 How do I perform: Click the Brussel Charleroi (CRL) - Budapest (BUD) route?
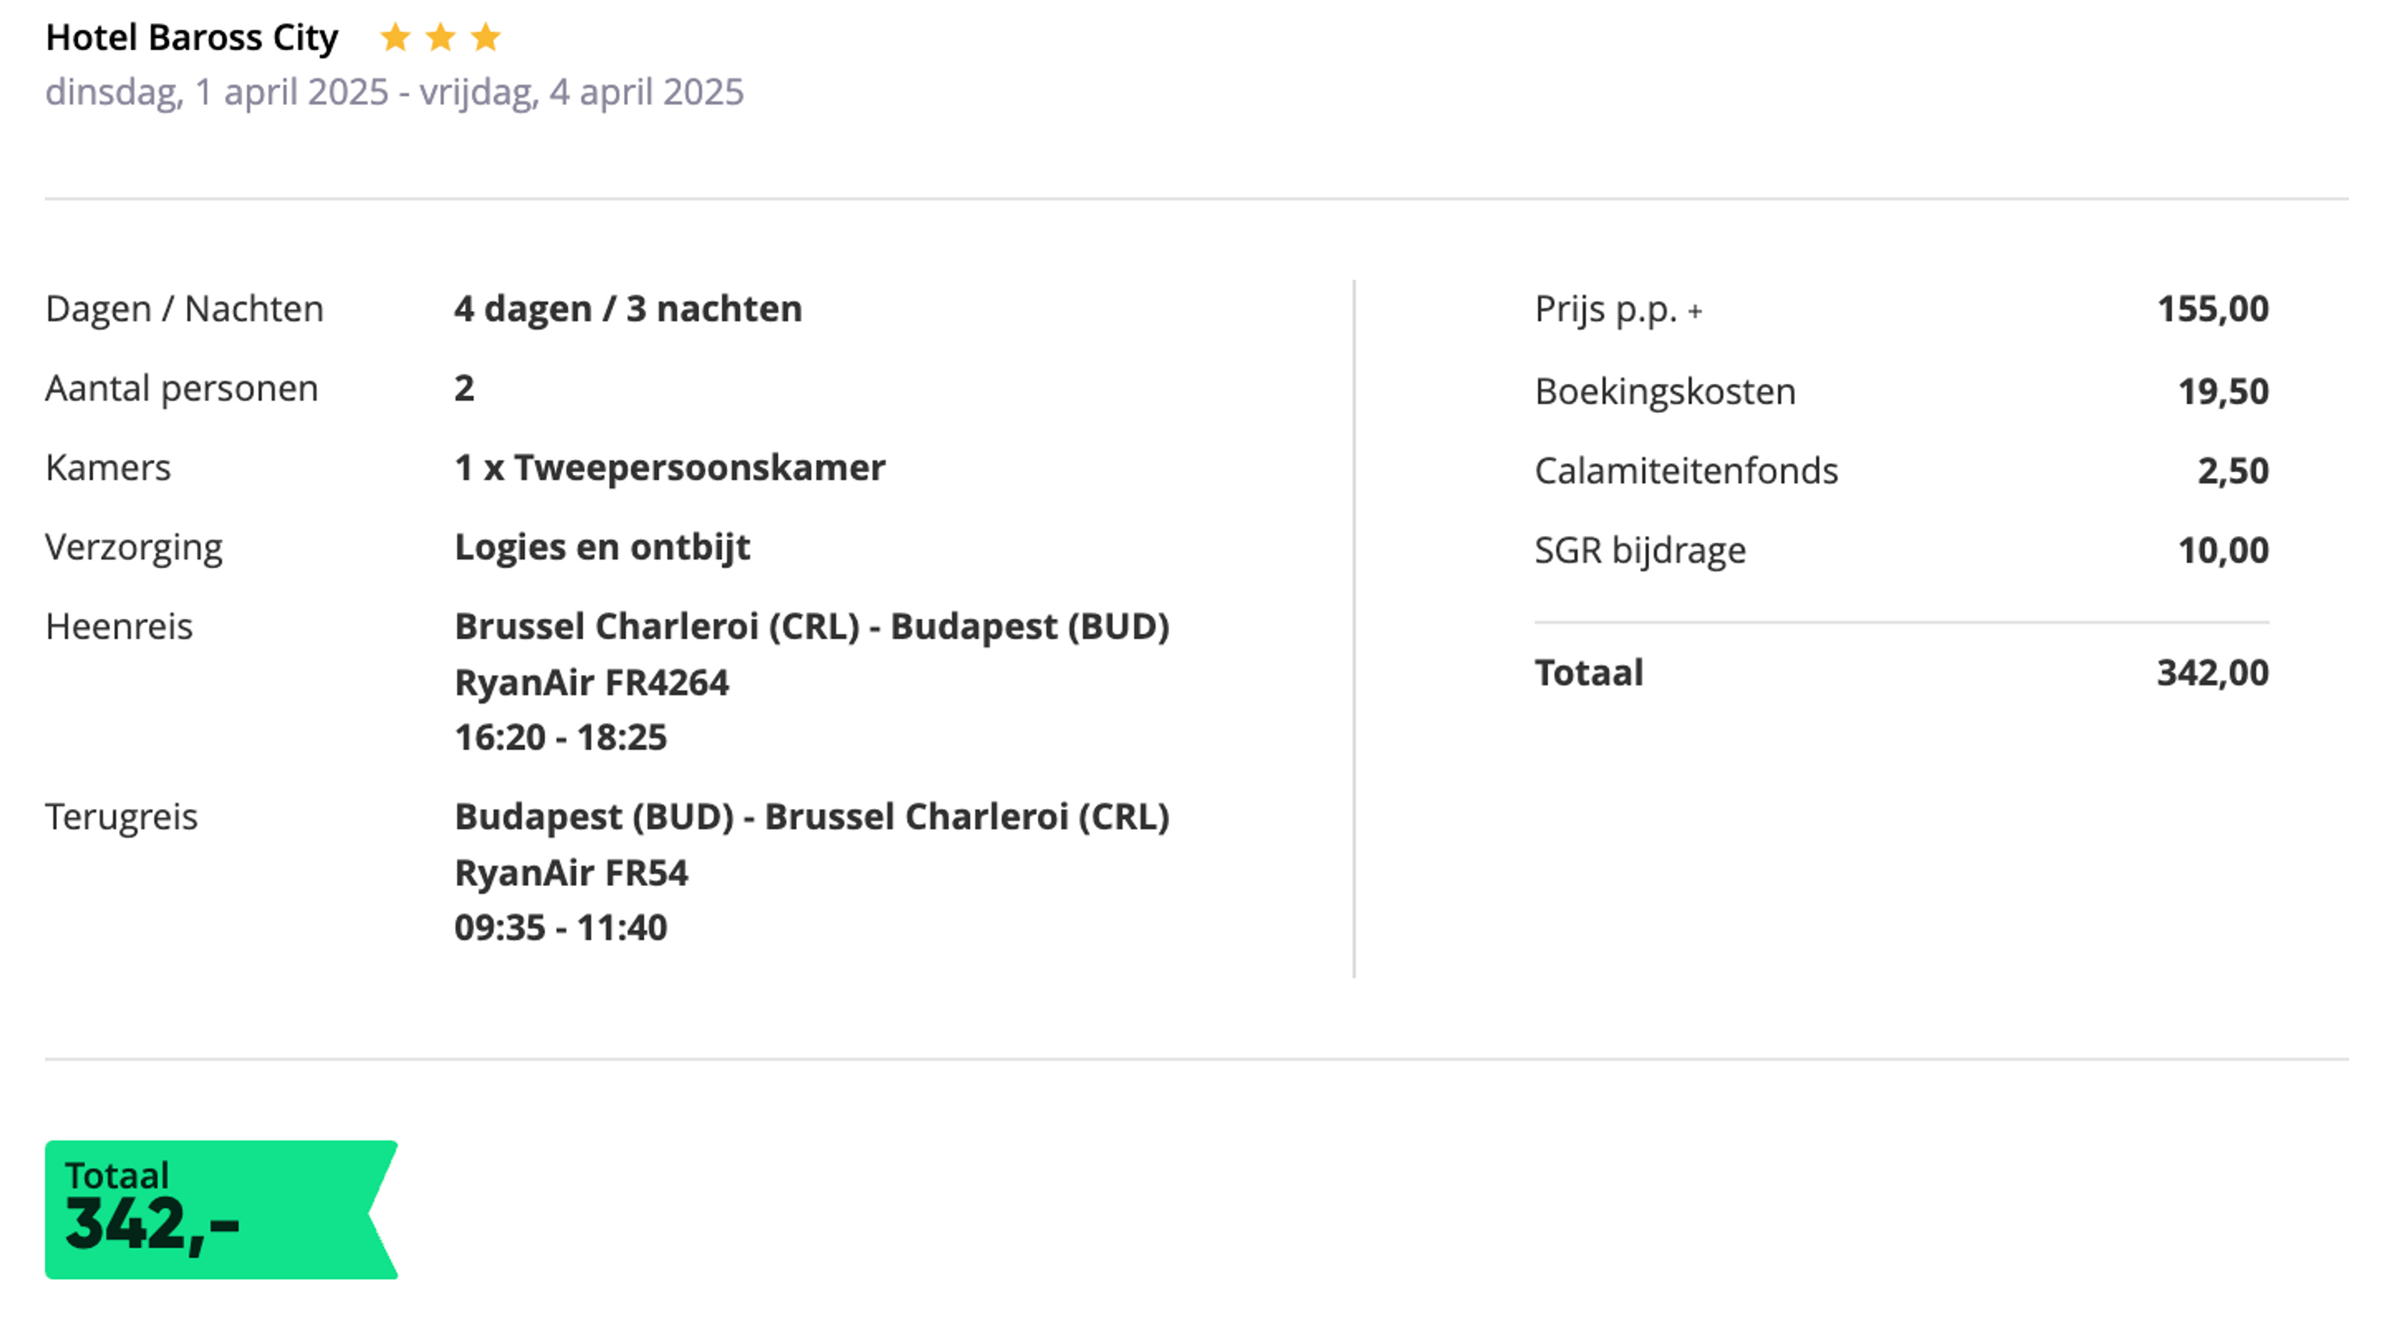coord(811,627)
